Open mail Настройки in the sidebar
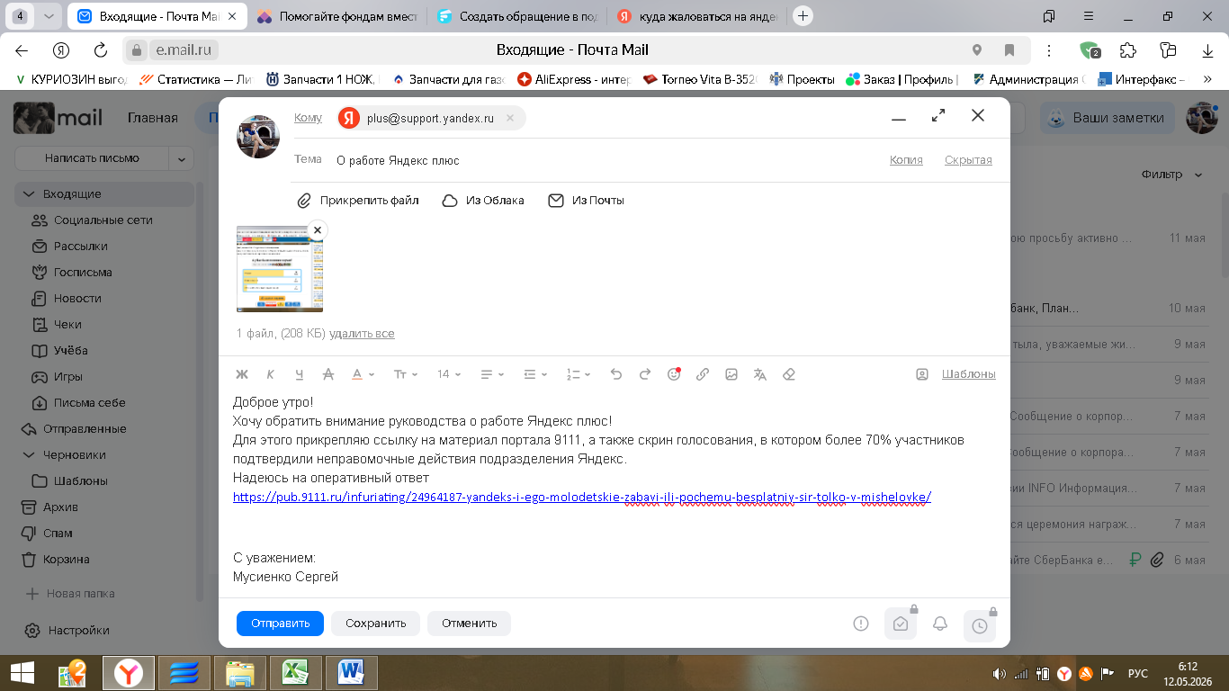 68,631
